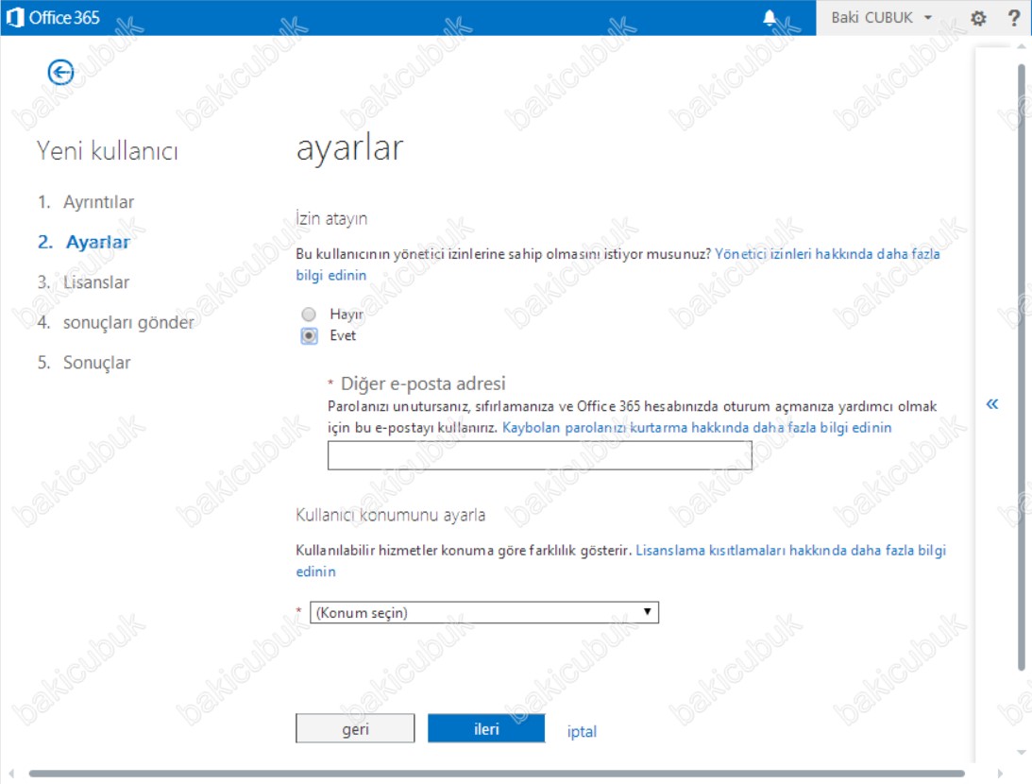Click the horizontal scrollbar at bottom
Viewport: 1032px width, 784px height.
[496, 774]
